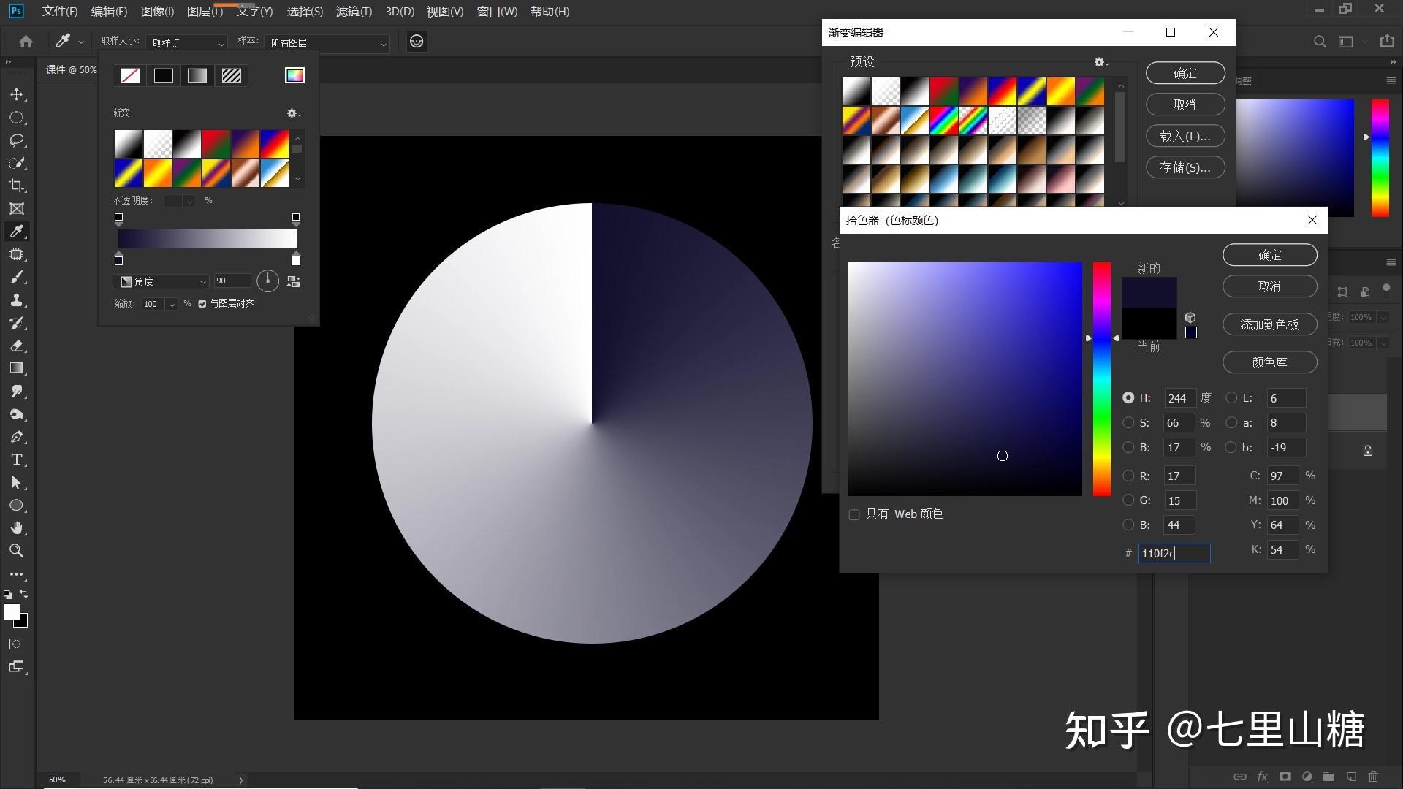Open search icon at top right
The image size is (1403, 789).
tap(1320, 42)
